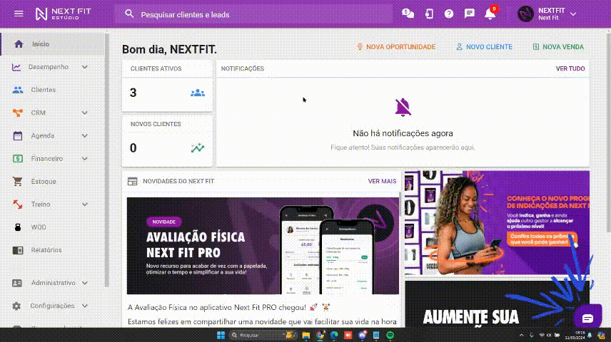Click the page vertical scrollbar
Viewport: 611px width, 342px height.
point(608,133)
